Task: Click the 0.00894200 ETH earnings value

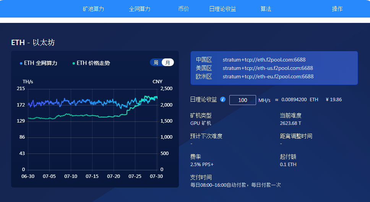Action: point(300,100)
